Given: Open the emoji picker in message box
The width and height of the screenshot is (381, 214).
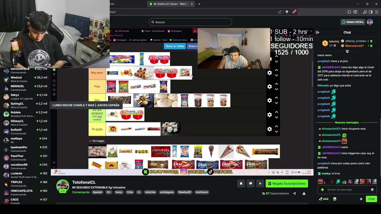Looking at the screenshot, I should click(372, 190).
